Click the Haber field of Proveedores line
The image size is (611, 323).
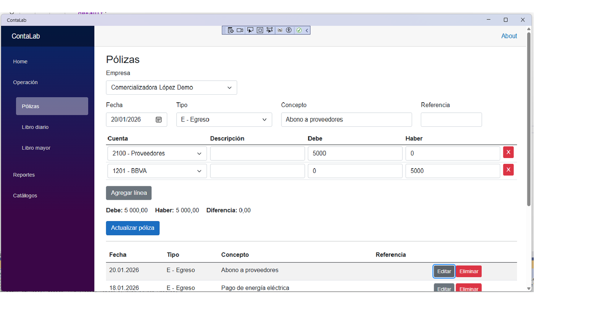453,153
